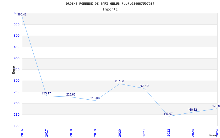Screen dimensions: 220x138
Task: Select the 2019 x-axis year label
Action: pyautogui.click(x=95, y=133)
